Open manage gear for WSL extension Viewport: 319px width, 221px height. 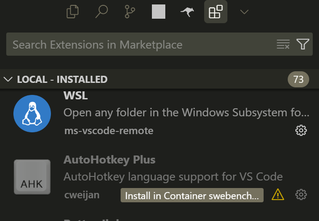pos(301,131)
